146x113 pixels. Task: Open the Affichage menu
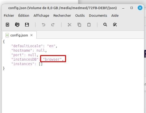[41, 16]
